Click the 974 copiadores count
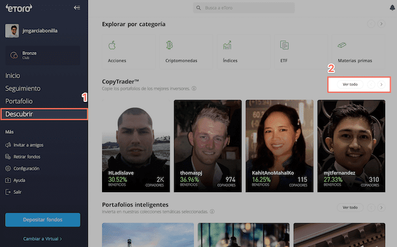The width and height of the screenshot is (397, 247). (x=230, y=180)
